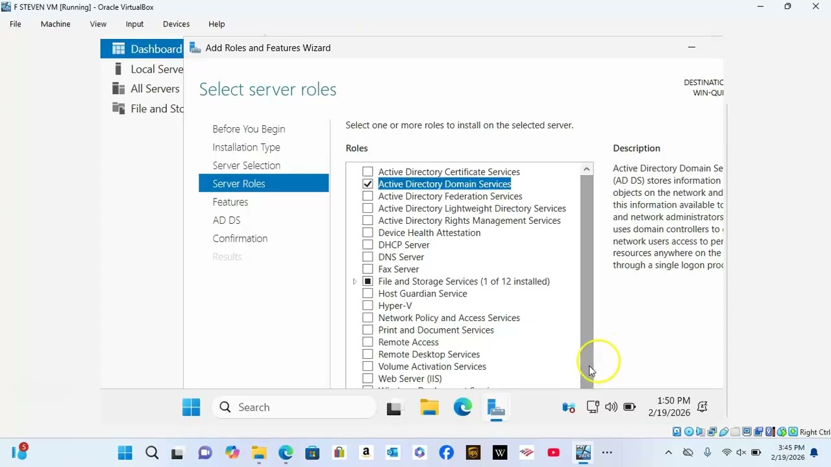Click the roles list scroll-up arrow
Screen dimensions: 831x467
pyautogui.click(x=587, y=169)
